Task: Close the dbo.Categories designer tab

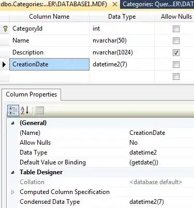Action: click(x=115, y=4)
